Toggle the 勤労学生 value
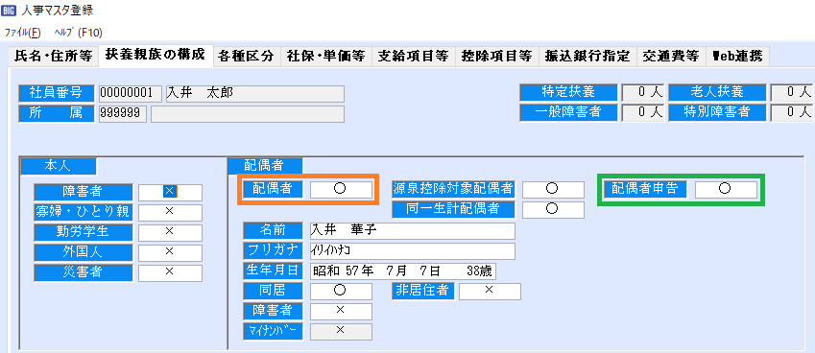Screen dimensions: 815x353 tap(170, 232)
